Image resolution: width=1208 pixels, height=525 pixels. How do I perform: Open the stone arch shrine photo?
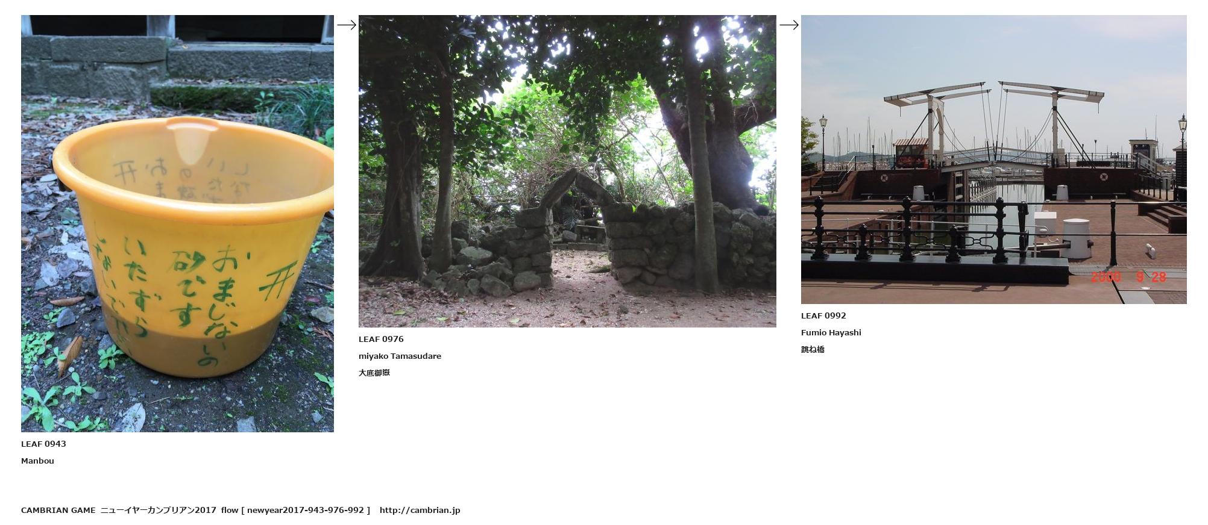pyautogui.click(x=567, y=171)
